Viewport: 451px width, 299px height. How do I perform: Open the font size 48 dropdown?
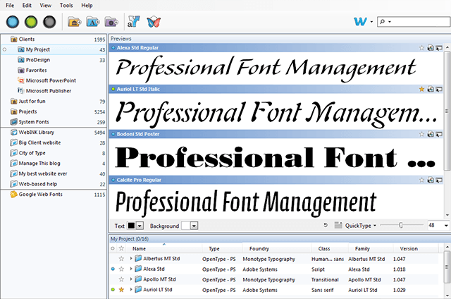coord(446,226)
